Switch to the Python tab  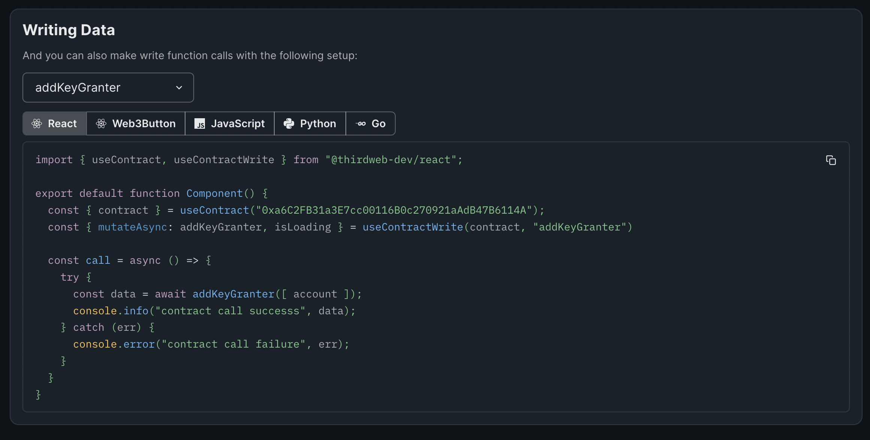point(310,123)
